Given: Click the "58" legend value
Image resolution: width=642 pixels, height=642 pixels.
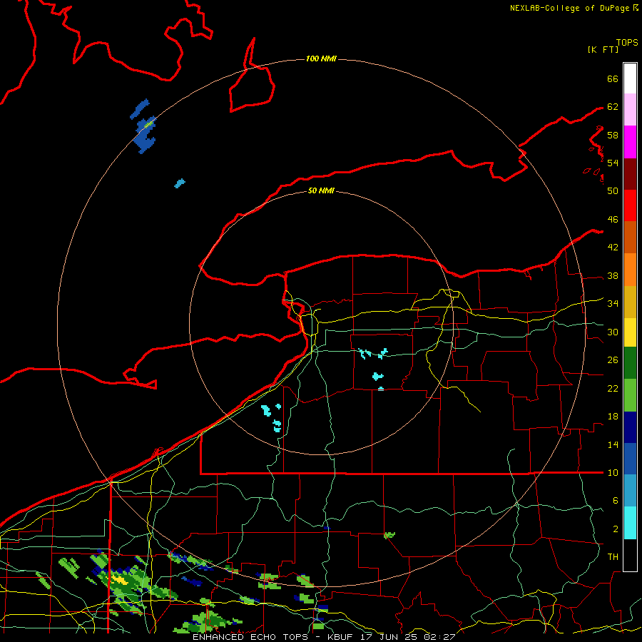Looking at the screenshot, I should click(x=613, y=135).
